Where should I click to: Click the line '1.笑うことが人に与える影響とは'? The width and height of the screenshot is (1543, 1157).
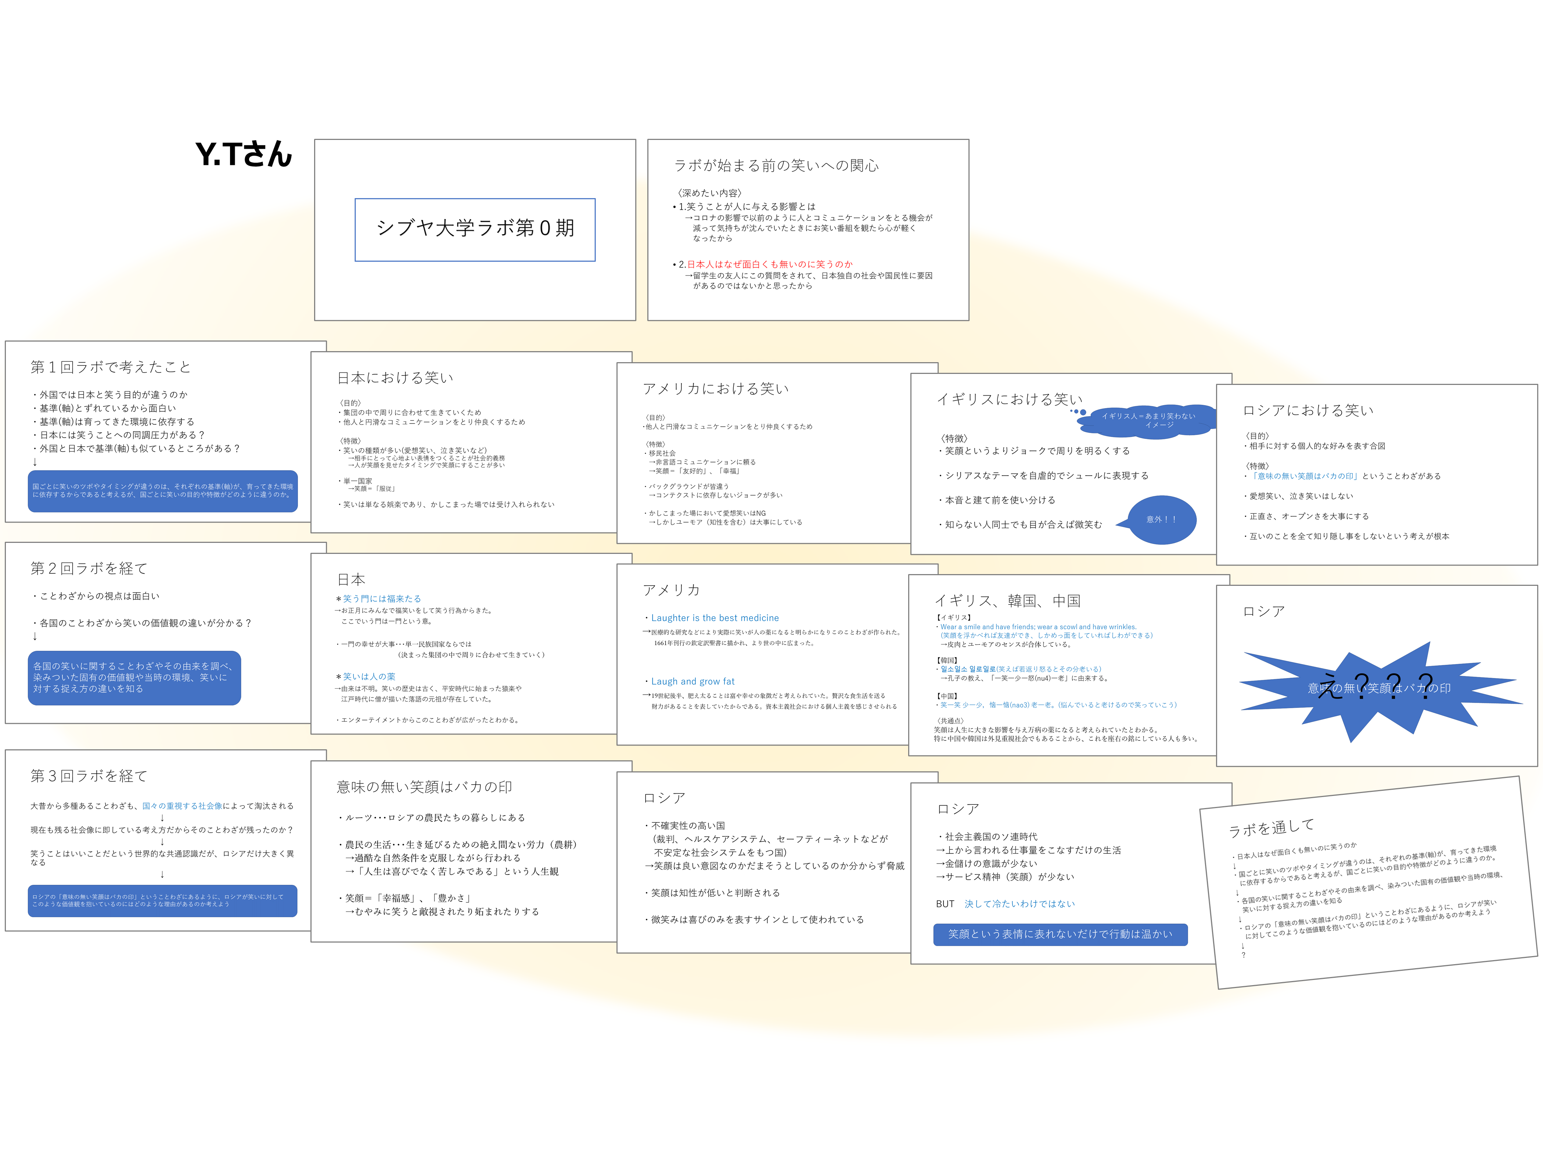pos(747,206)
